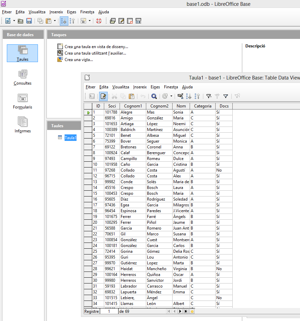Select the Informes section icon
This screenshot has width=300, height=321.
tap(23, 125)
